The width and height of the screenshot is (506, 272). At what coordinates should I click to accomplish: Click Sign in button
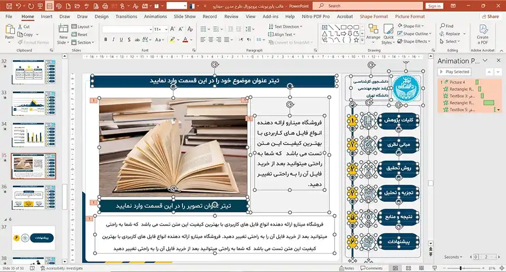(x=434, y=6)
